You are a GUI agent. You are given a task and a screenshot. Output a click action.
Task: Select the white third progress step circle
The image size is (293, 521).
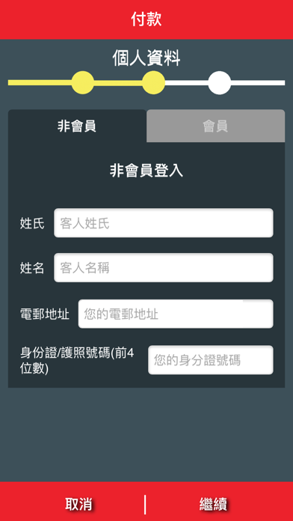click(x=219, y=83)
